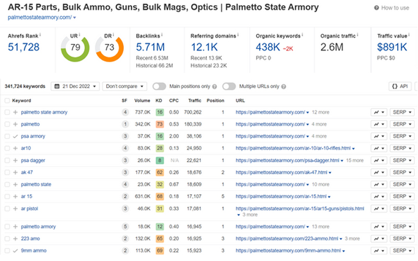Check the palmetto state armory row checkbox
The height and width of the screenshot is (261, 418).
7,112
